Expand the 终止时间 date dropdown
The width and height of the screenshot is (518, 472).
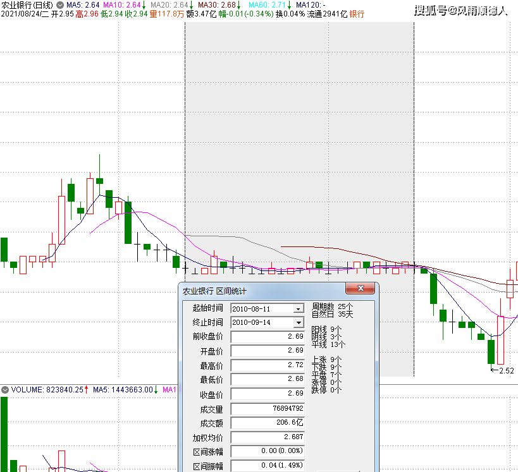coord(299,322)
